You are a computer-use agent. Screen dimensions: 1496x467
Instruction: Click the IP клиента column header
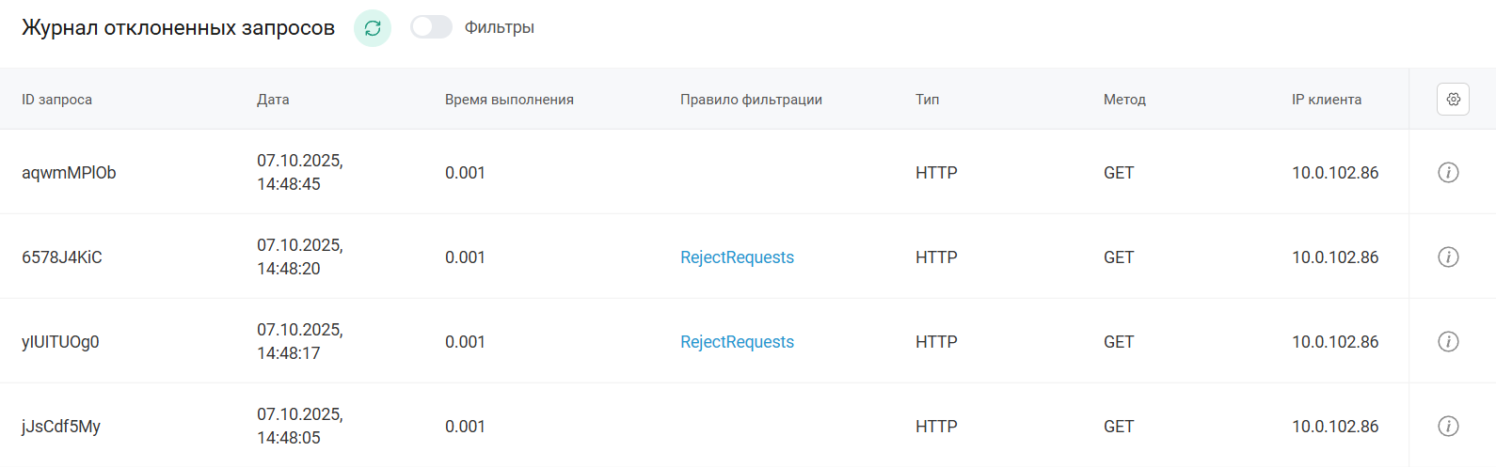tap(1326, 100)
